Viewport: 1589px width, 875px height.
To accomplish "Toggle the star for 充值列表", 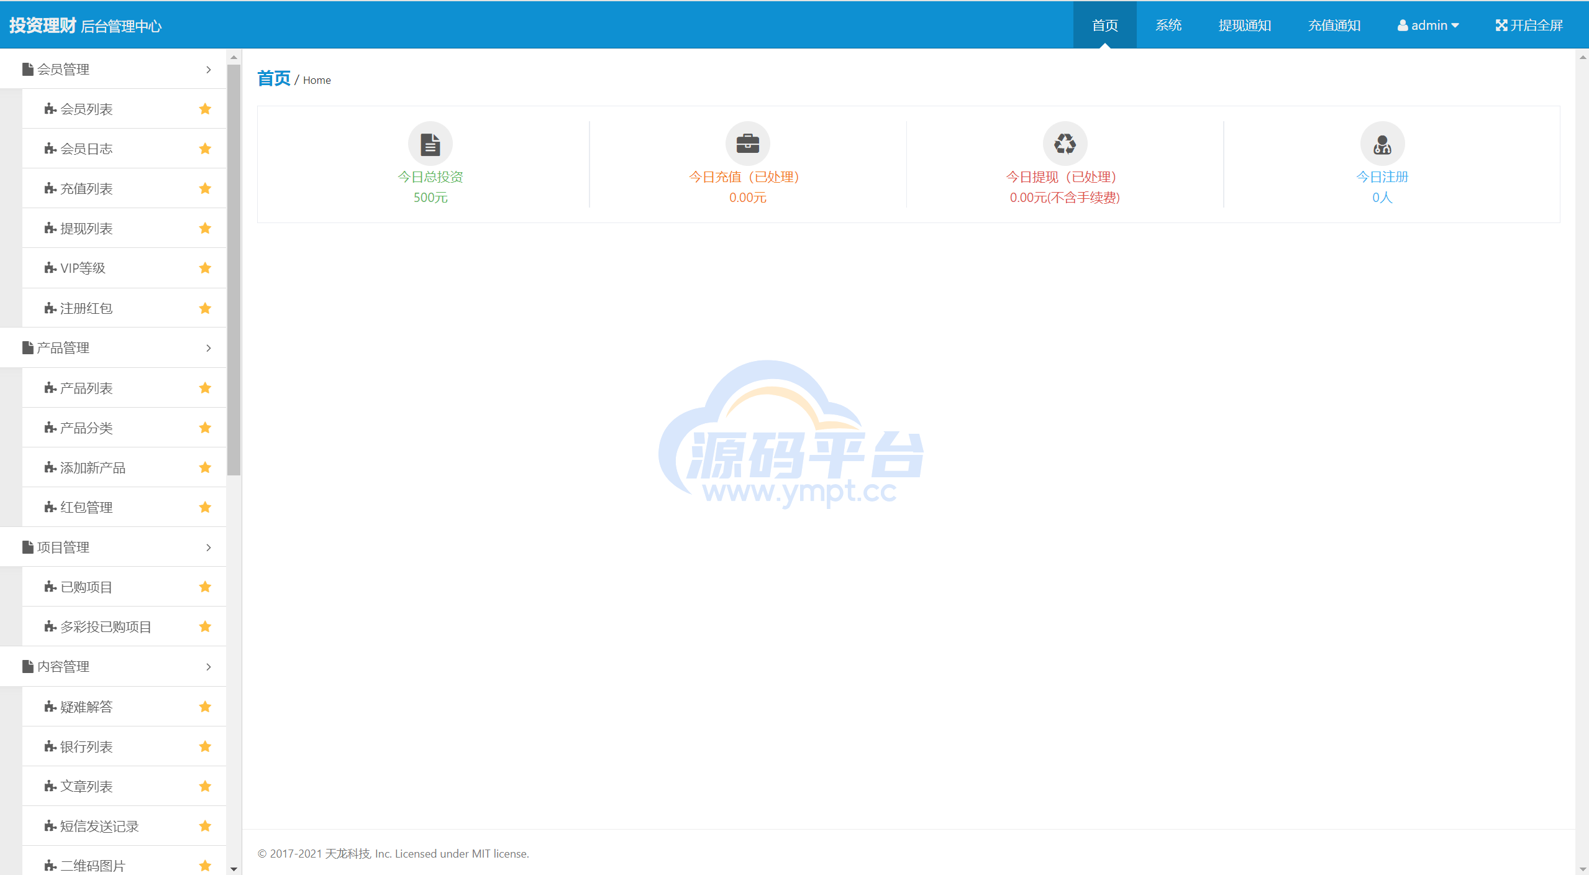I will click(205, 188).
